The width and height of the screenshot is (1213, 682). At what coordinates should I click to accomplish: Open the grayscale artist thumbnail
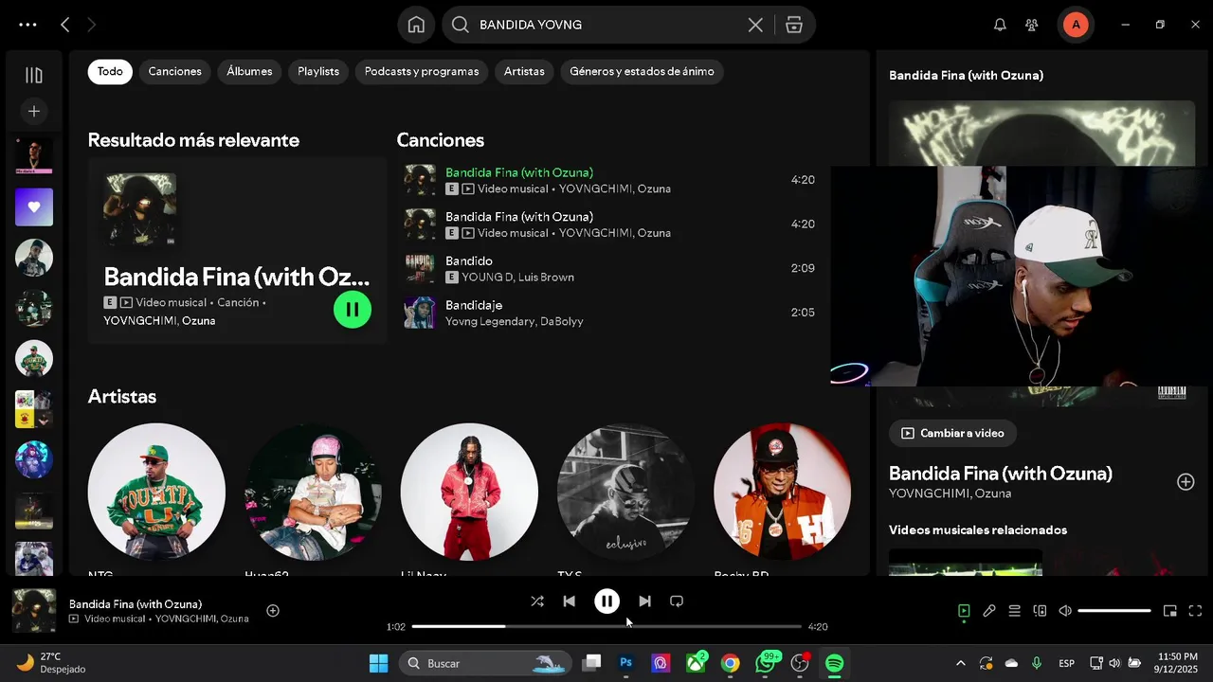[x=625, y=492]
